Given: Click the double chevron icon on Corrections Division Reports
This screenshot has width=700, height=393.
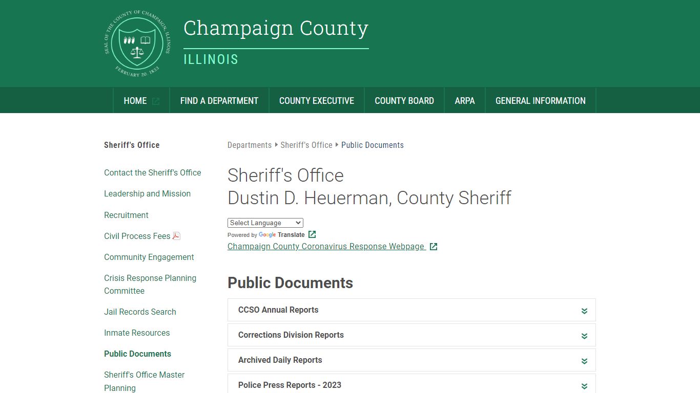Looking at the screenshot, I should (x=584, y=336).
